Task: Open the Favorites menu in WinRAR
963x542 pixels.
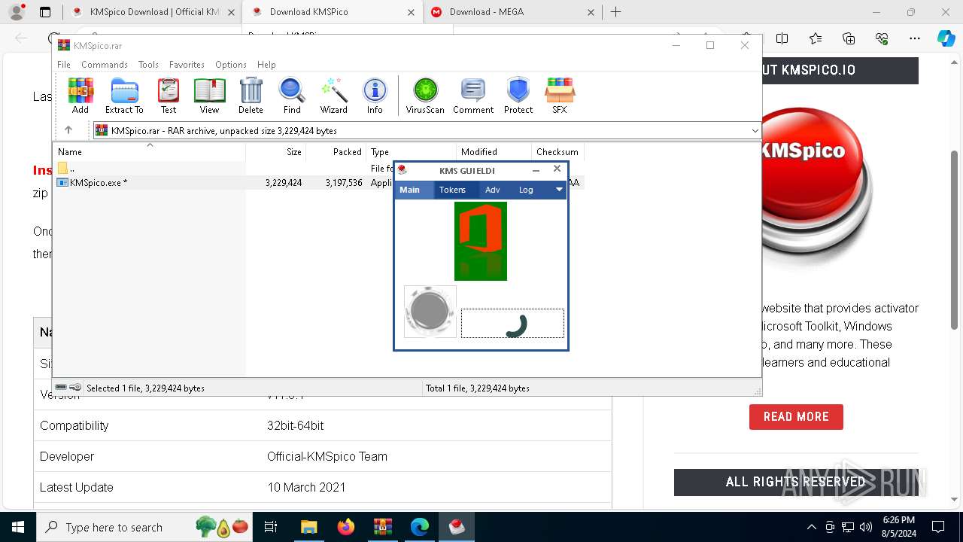Action: click(x=187, y=65)
